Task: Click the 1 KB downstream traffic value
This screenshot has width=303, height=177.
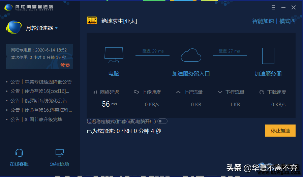Action: click(235, 105)
